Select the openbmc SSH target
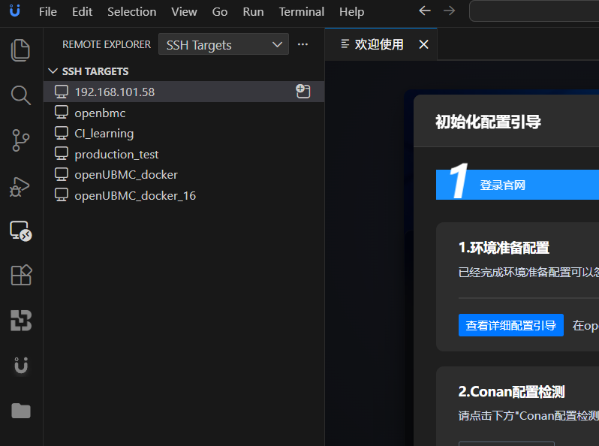599x446 pixels. (x=100, y=113)
